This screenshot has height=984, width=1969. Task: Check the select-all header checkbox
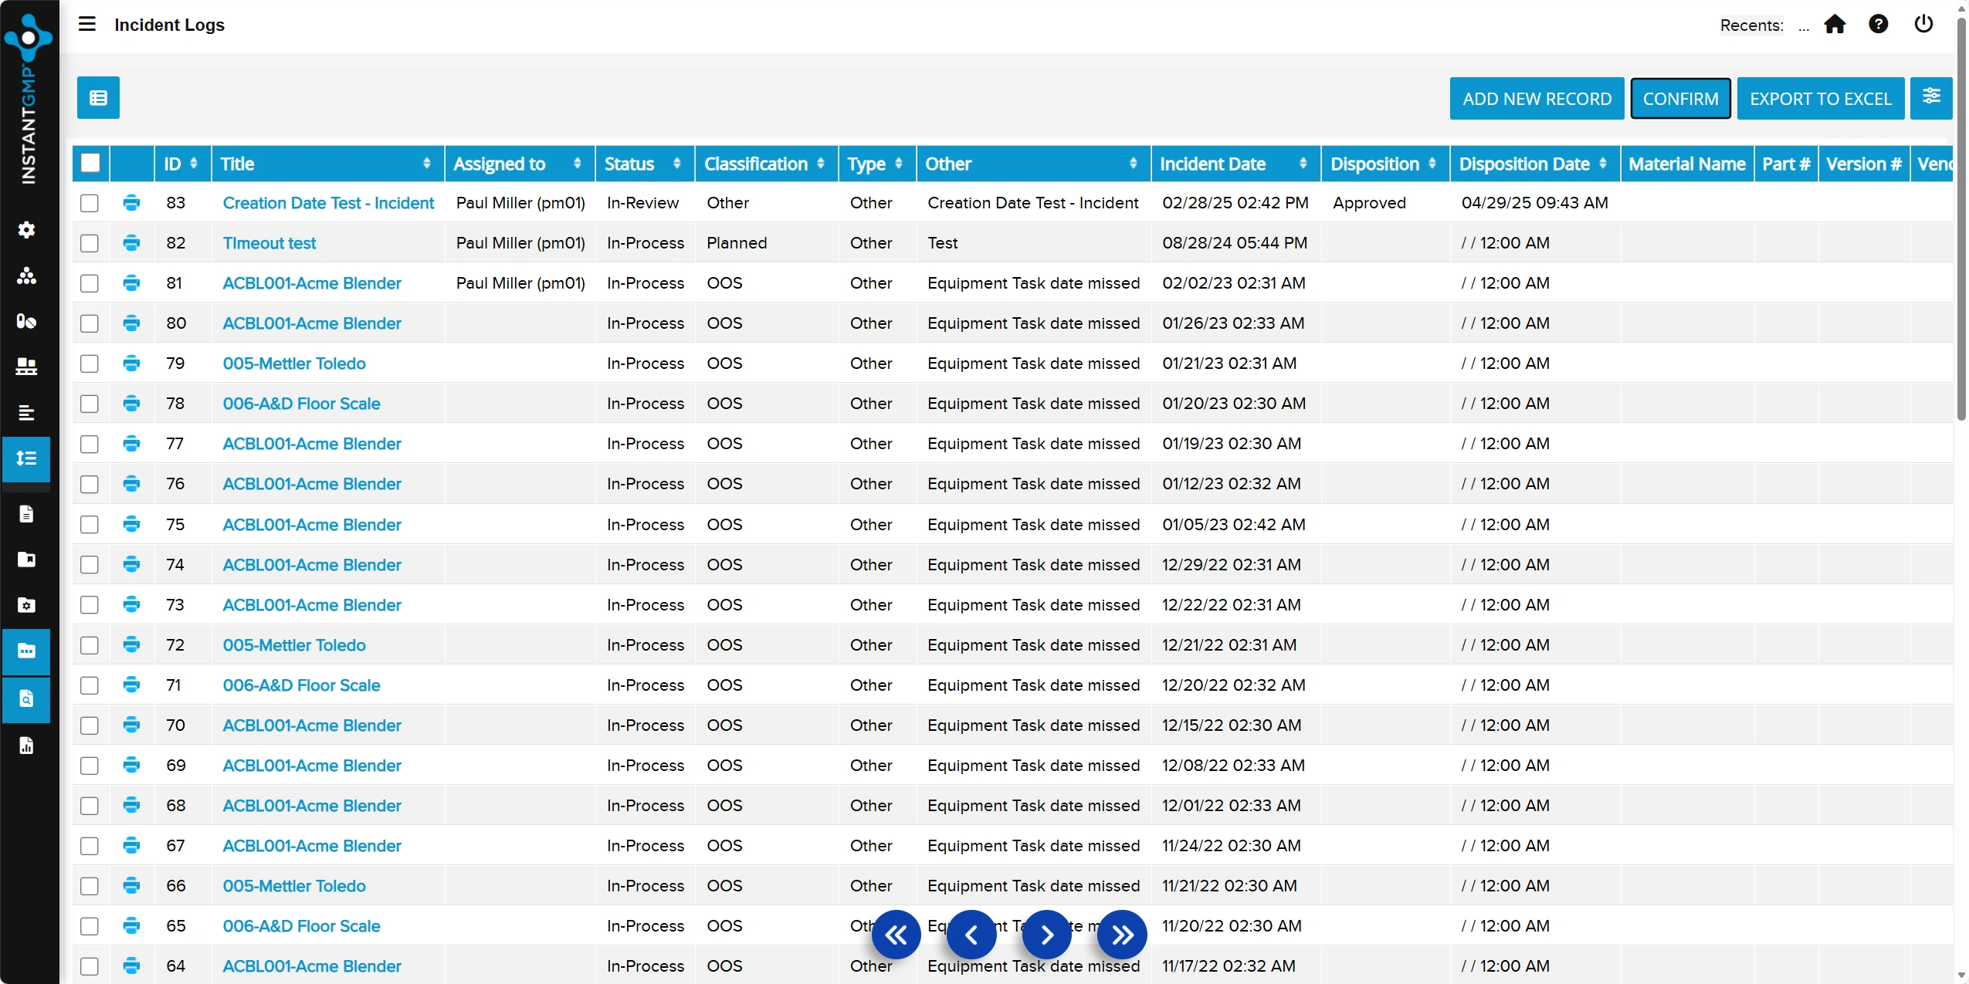pos(90,163)
